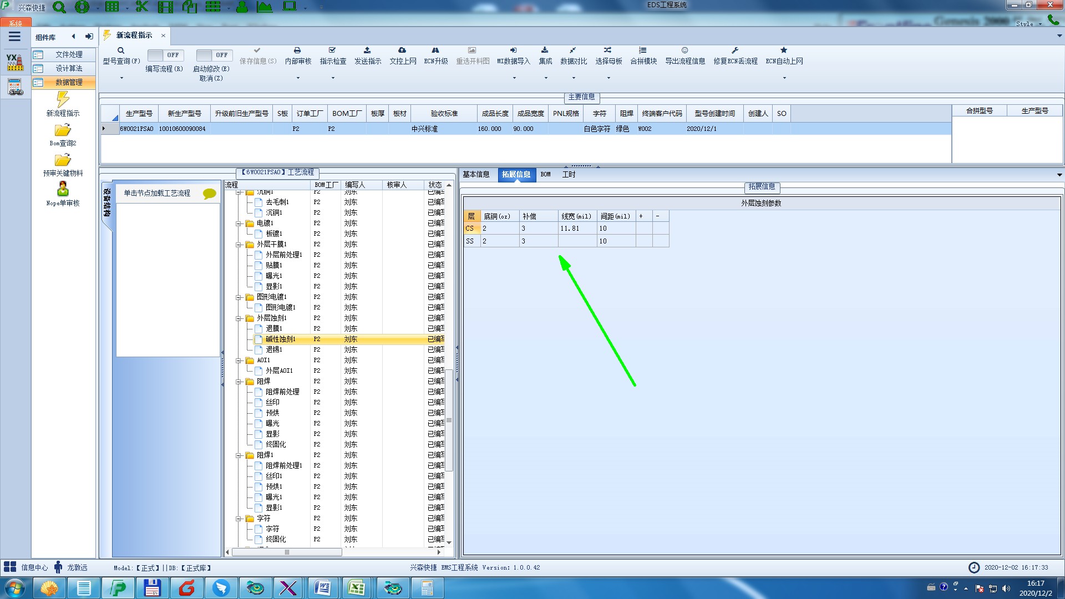Switch to the 工时 tab

569,175
